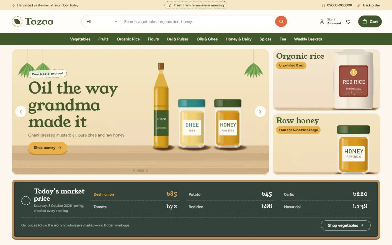Select the first carousel dot
Viewport: 392px width, 245px height.
click(x=134, y=171)
